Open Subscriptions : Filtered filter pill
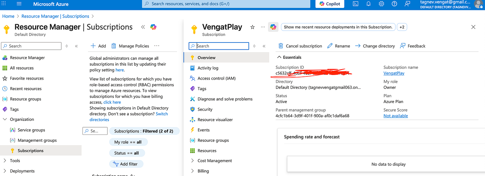485x176 pixels. tap(144, 131)
